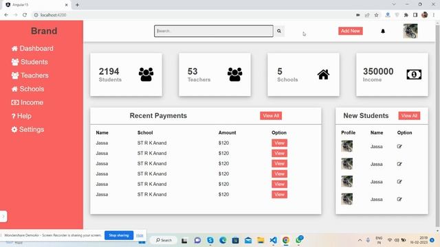Screen dimensions: 440x247
Task: Click the 350000 Income value
Action: coord(378,71)
